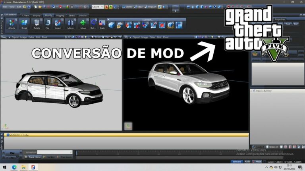The width and height of the screenshot is (305, 171).
Task: Open the Screen coordinate dropdown
Action: coord(97,7)
